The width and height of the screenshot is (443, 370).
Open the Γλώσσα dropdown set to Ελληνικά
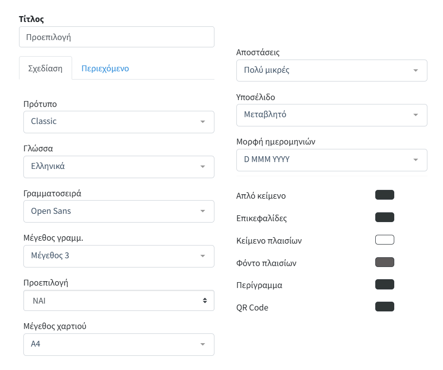coord(118,166)
